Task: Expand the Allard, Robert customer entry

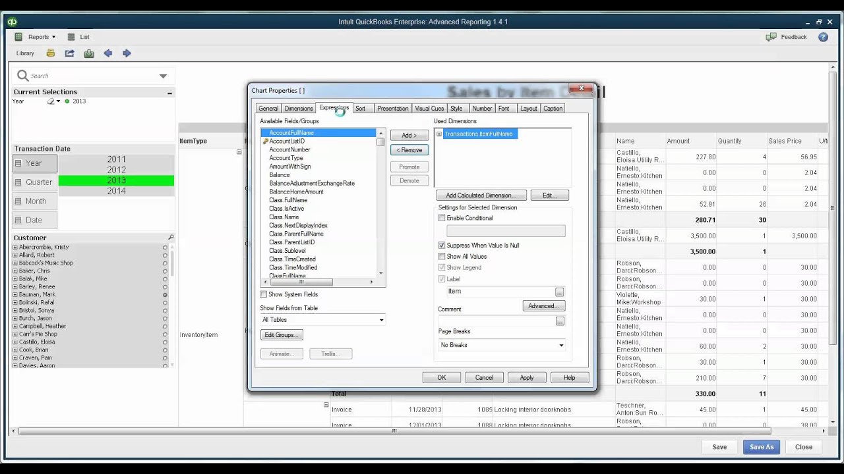Action: [15, 255]
